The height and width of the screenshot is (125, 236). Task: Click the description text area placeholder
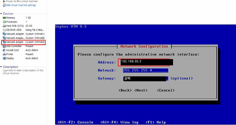coord(23,72)
